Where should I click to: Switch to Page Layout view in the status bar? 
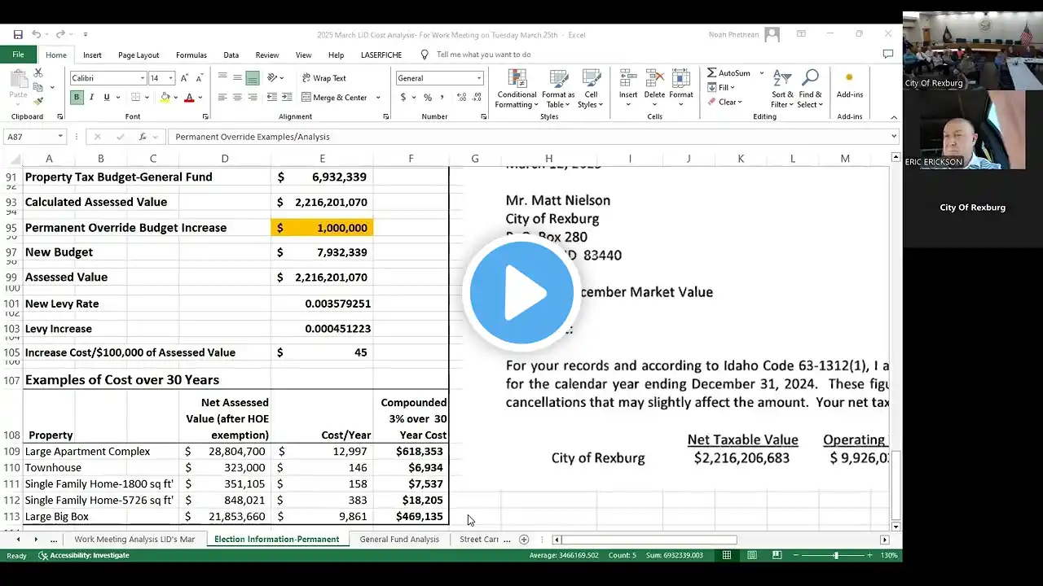pyautogui.click(x=752, y=555)
